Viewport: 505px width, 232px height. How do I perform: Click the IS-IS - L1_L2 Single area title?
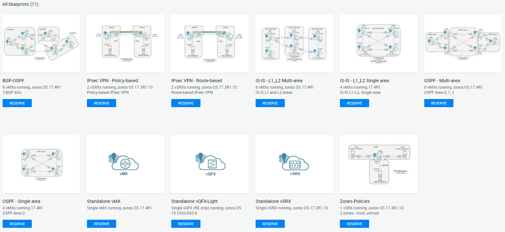click(364, 81)
